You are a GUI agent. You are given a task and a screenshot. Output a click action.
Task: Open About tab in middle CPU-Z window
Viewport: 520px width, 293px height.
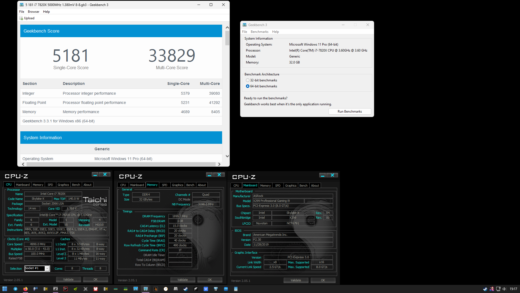202,185
